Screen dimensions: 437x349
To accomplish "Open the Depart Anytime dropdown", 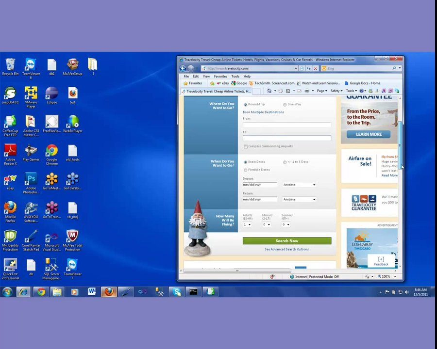I will (x=299, y=185).
